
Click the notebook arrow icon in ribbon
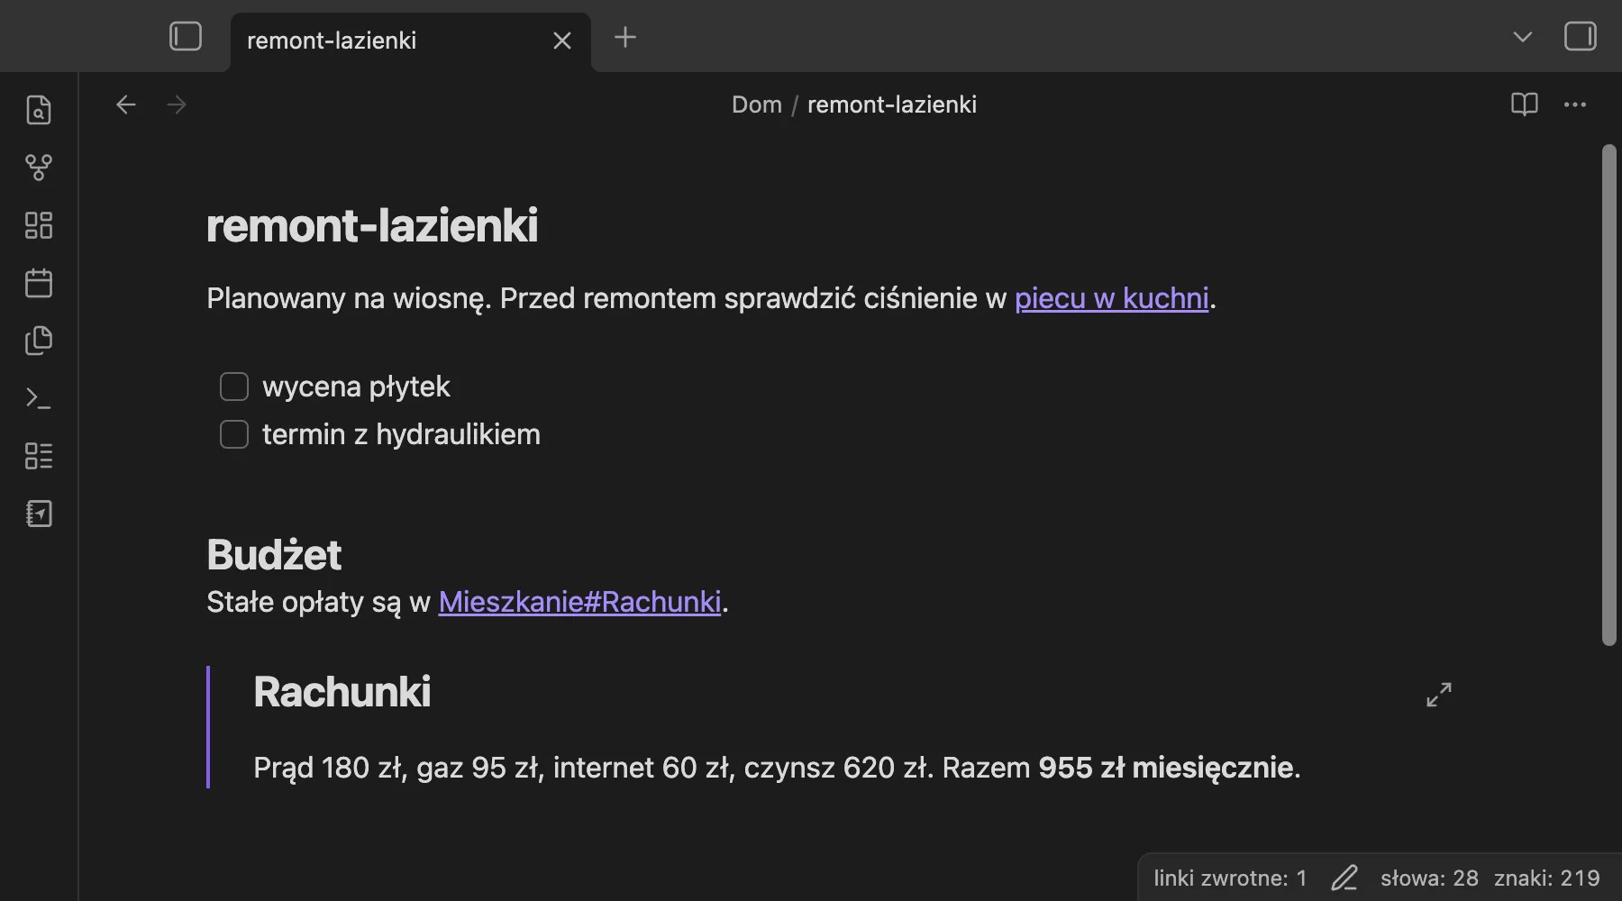tap(39, 514)
